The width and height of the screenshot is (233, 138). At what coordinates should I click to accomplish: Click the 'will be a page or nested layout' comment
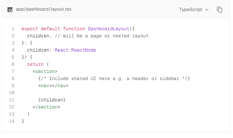click(x=102, y=36)
